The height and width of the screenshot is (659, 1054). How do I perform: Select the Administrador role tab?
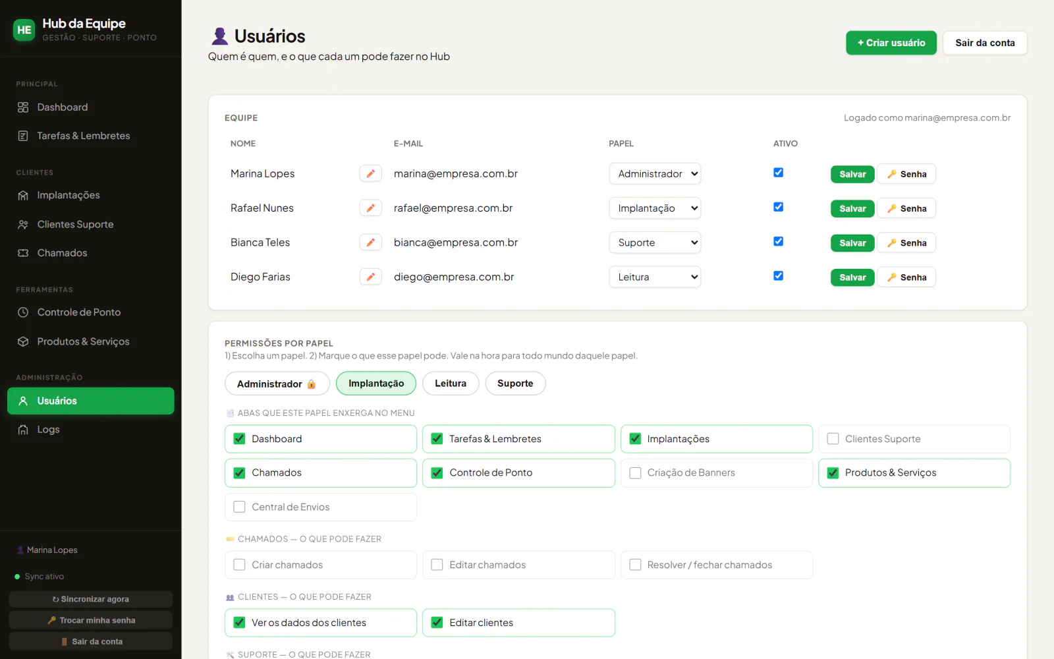tap(277, 384)
